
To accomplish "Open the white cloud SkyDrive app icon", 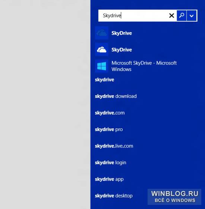I will tap(101, 50).
